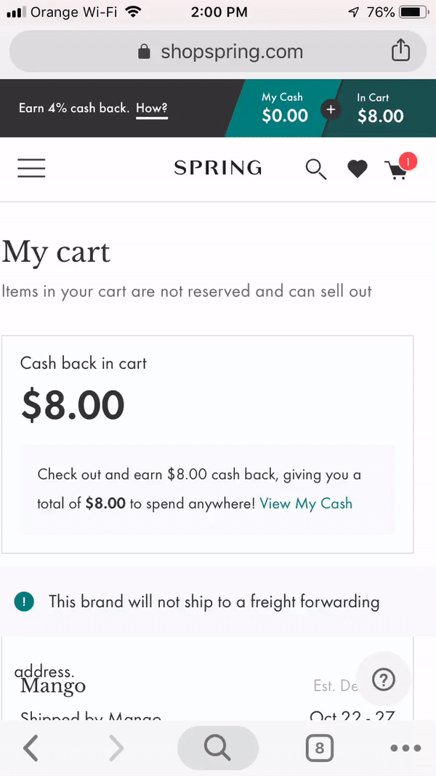Screen dimensions: 436x776
Task: Open the more options ellipsis in Safari
Action: 405,748
